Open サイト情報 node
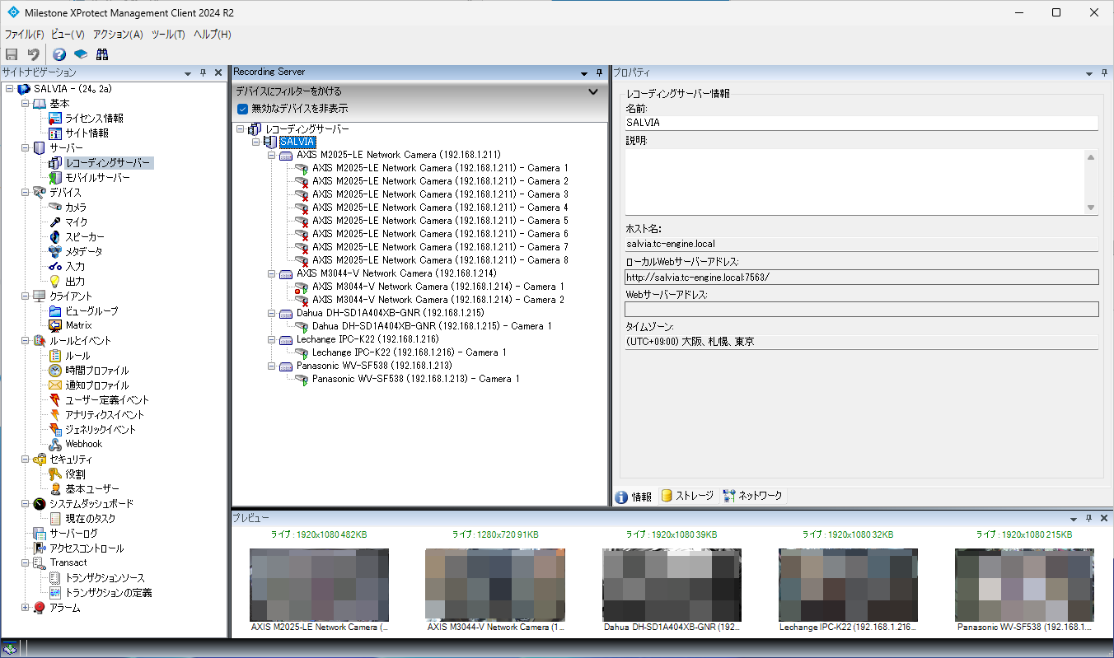 [x=87, y=133]
